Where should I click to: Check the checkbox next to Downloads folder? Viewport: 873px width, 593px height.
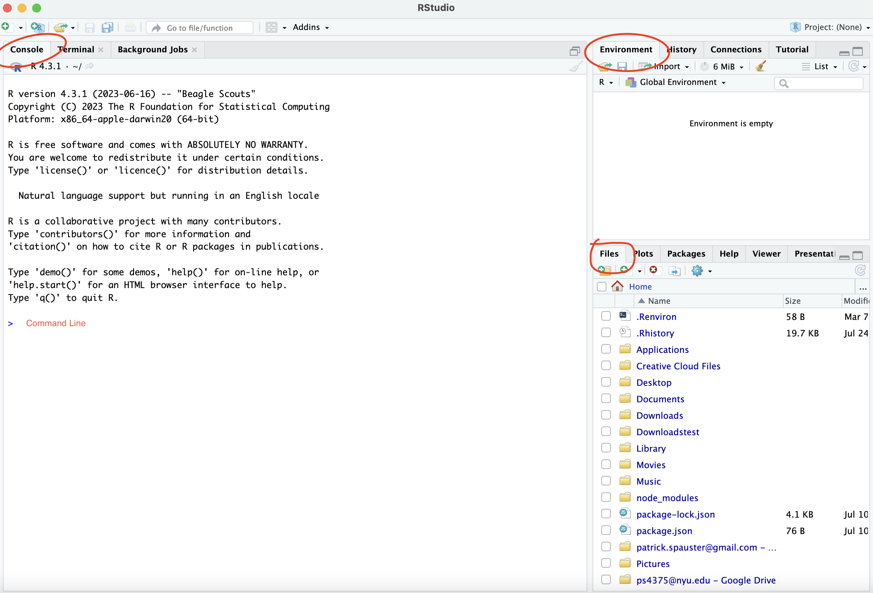[x=606, y=415]
